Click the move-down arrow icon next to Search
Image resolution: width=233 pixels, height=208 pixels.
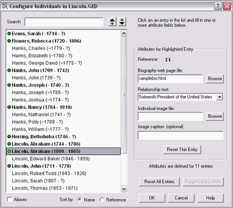tap(122, 22)
